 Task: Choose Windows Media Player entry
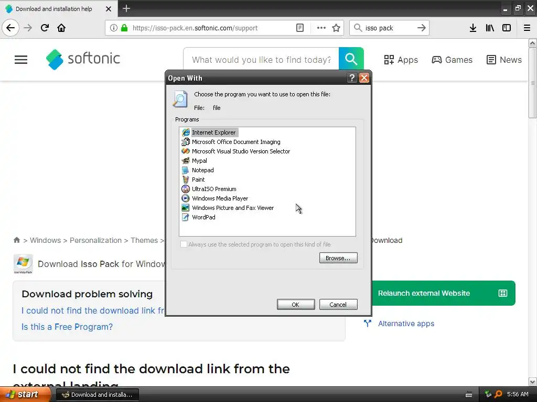tap(215, 198)
